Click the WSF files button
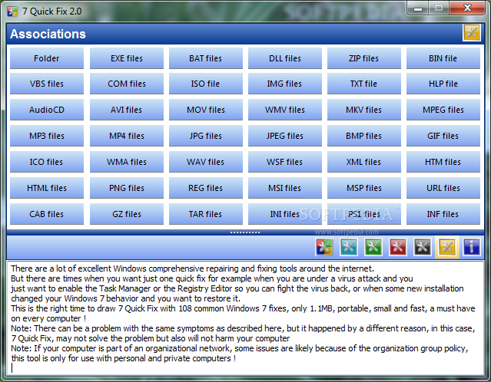This screenshot has height=382, width=491. 285,162
